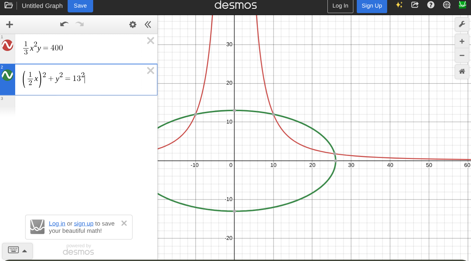Open the Help question mark menu
This screenshot has height=261, width=471.
[x=431, y=5]
